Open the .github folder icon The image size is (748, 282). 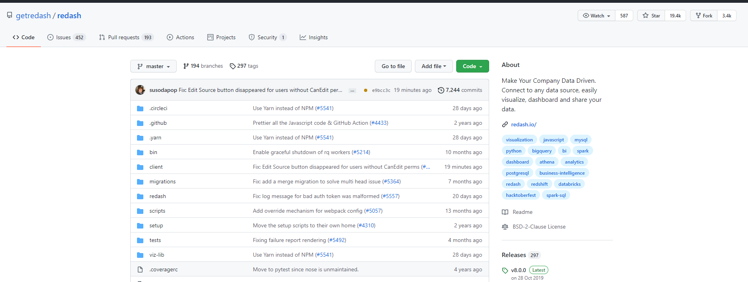tap(140, 123)
